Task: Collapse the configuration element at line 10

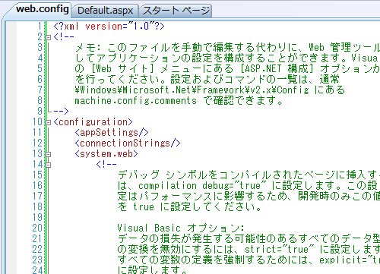Action: [x=48, y=122]
